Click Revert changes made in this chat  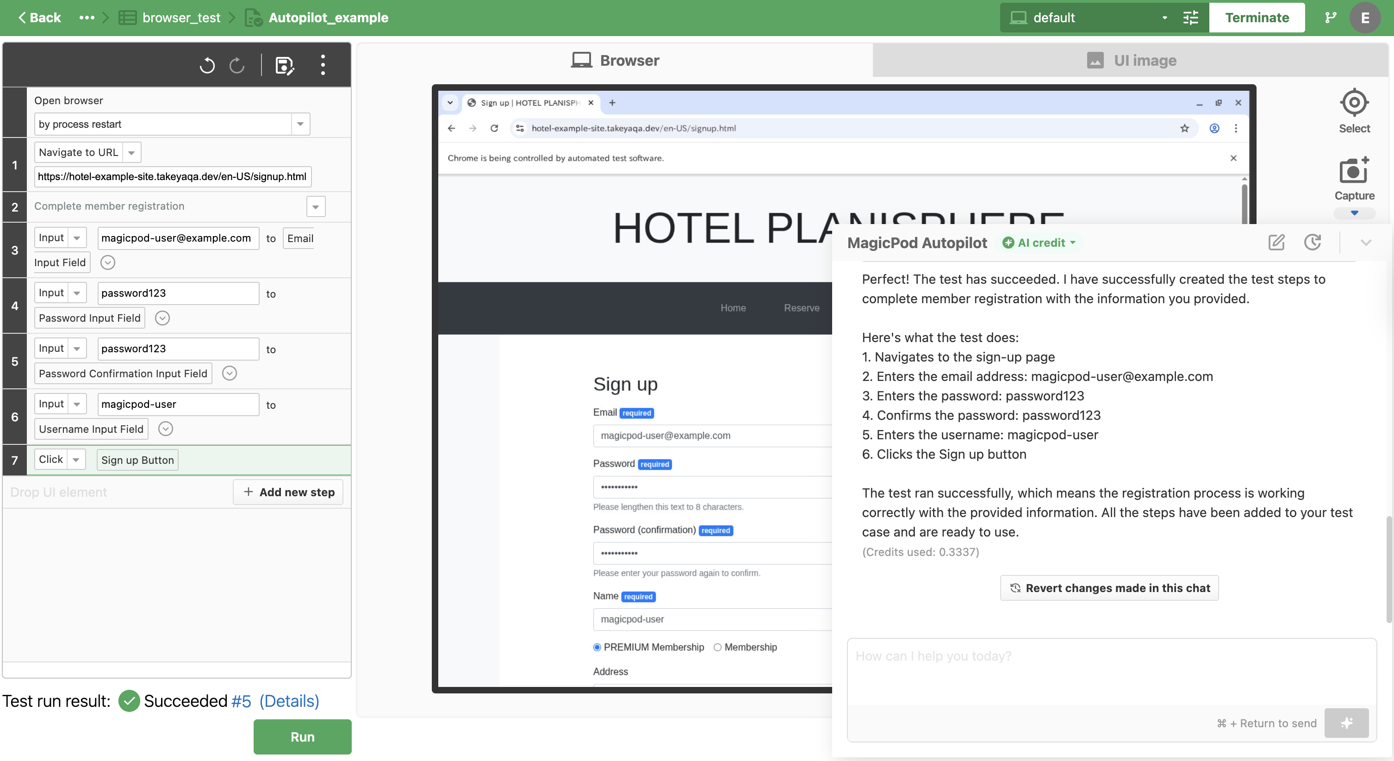point(1109,588)
